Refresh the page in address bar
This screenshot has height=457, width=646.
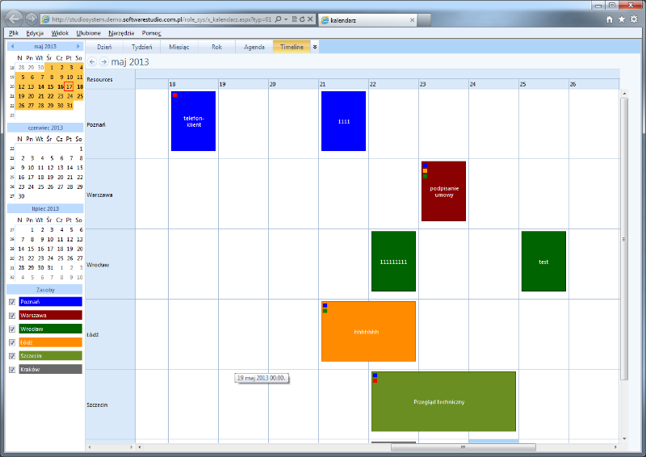(x=302, y=19)
